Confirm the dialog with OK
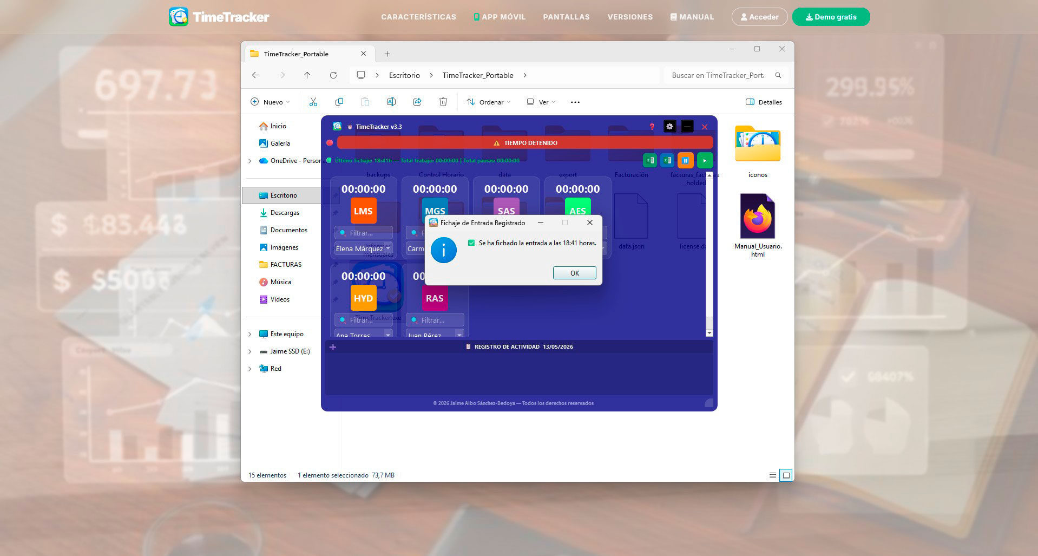 pos(575,273)
